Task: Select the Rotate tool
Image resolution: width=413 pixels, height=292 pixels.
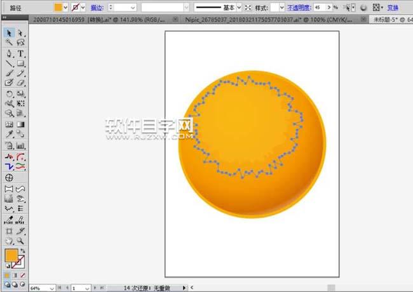Action: click(9, 94)
